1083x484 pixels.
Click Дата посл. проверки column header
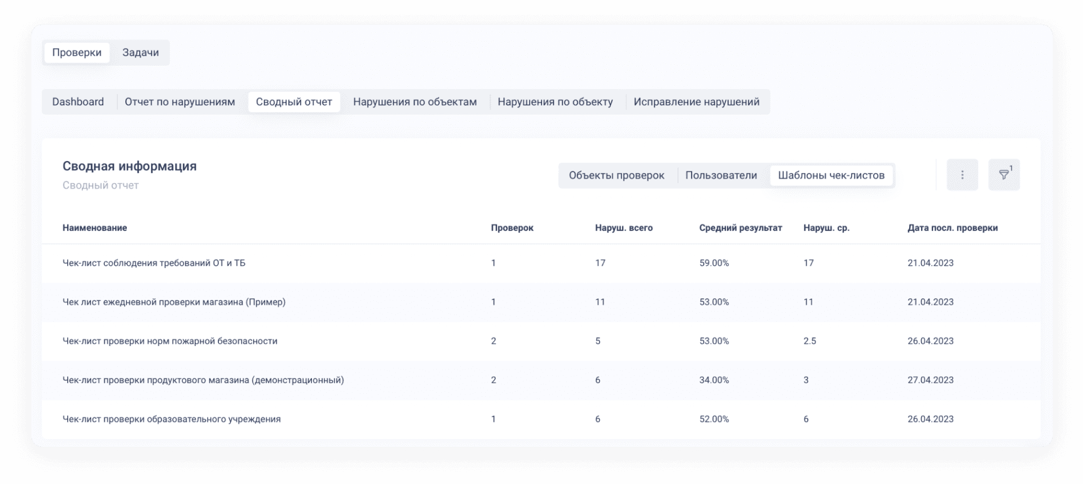tap(952, 228)
